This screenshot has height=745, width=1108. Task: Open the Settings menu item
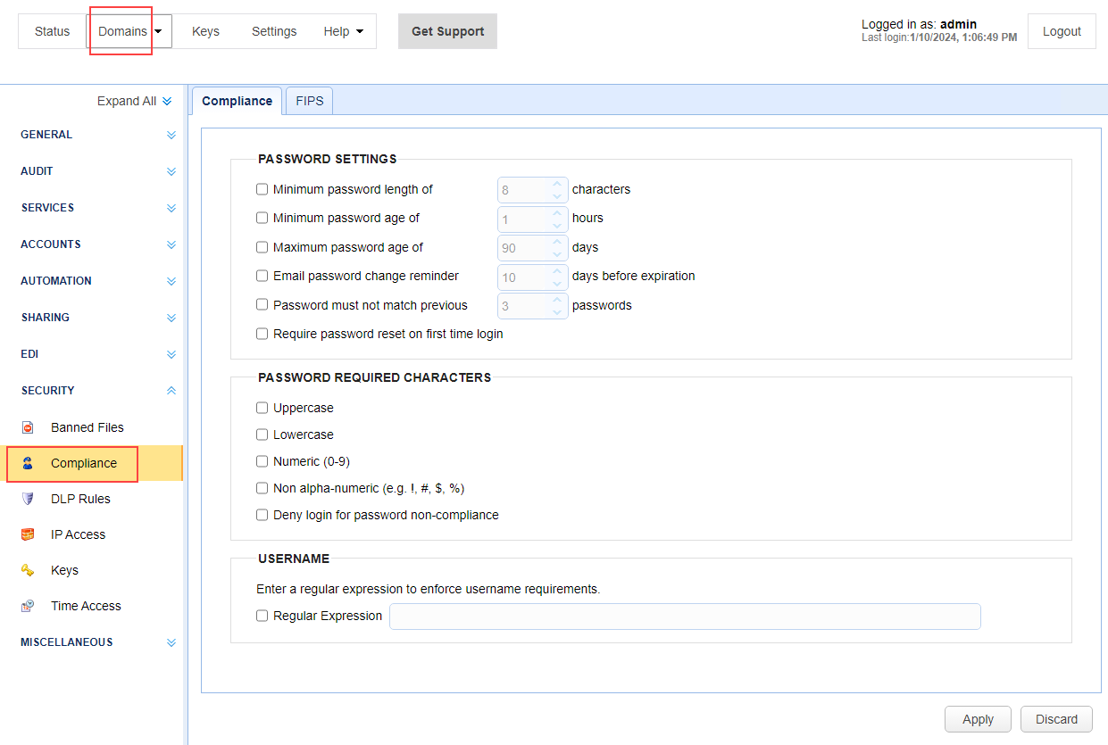click(273, 31)
